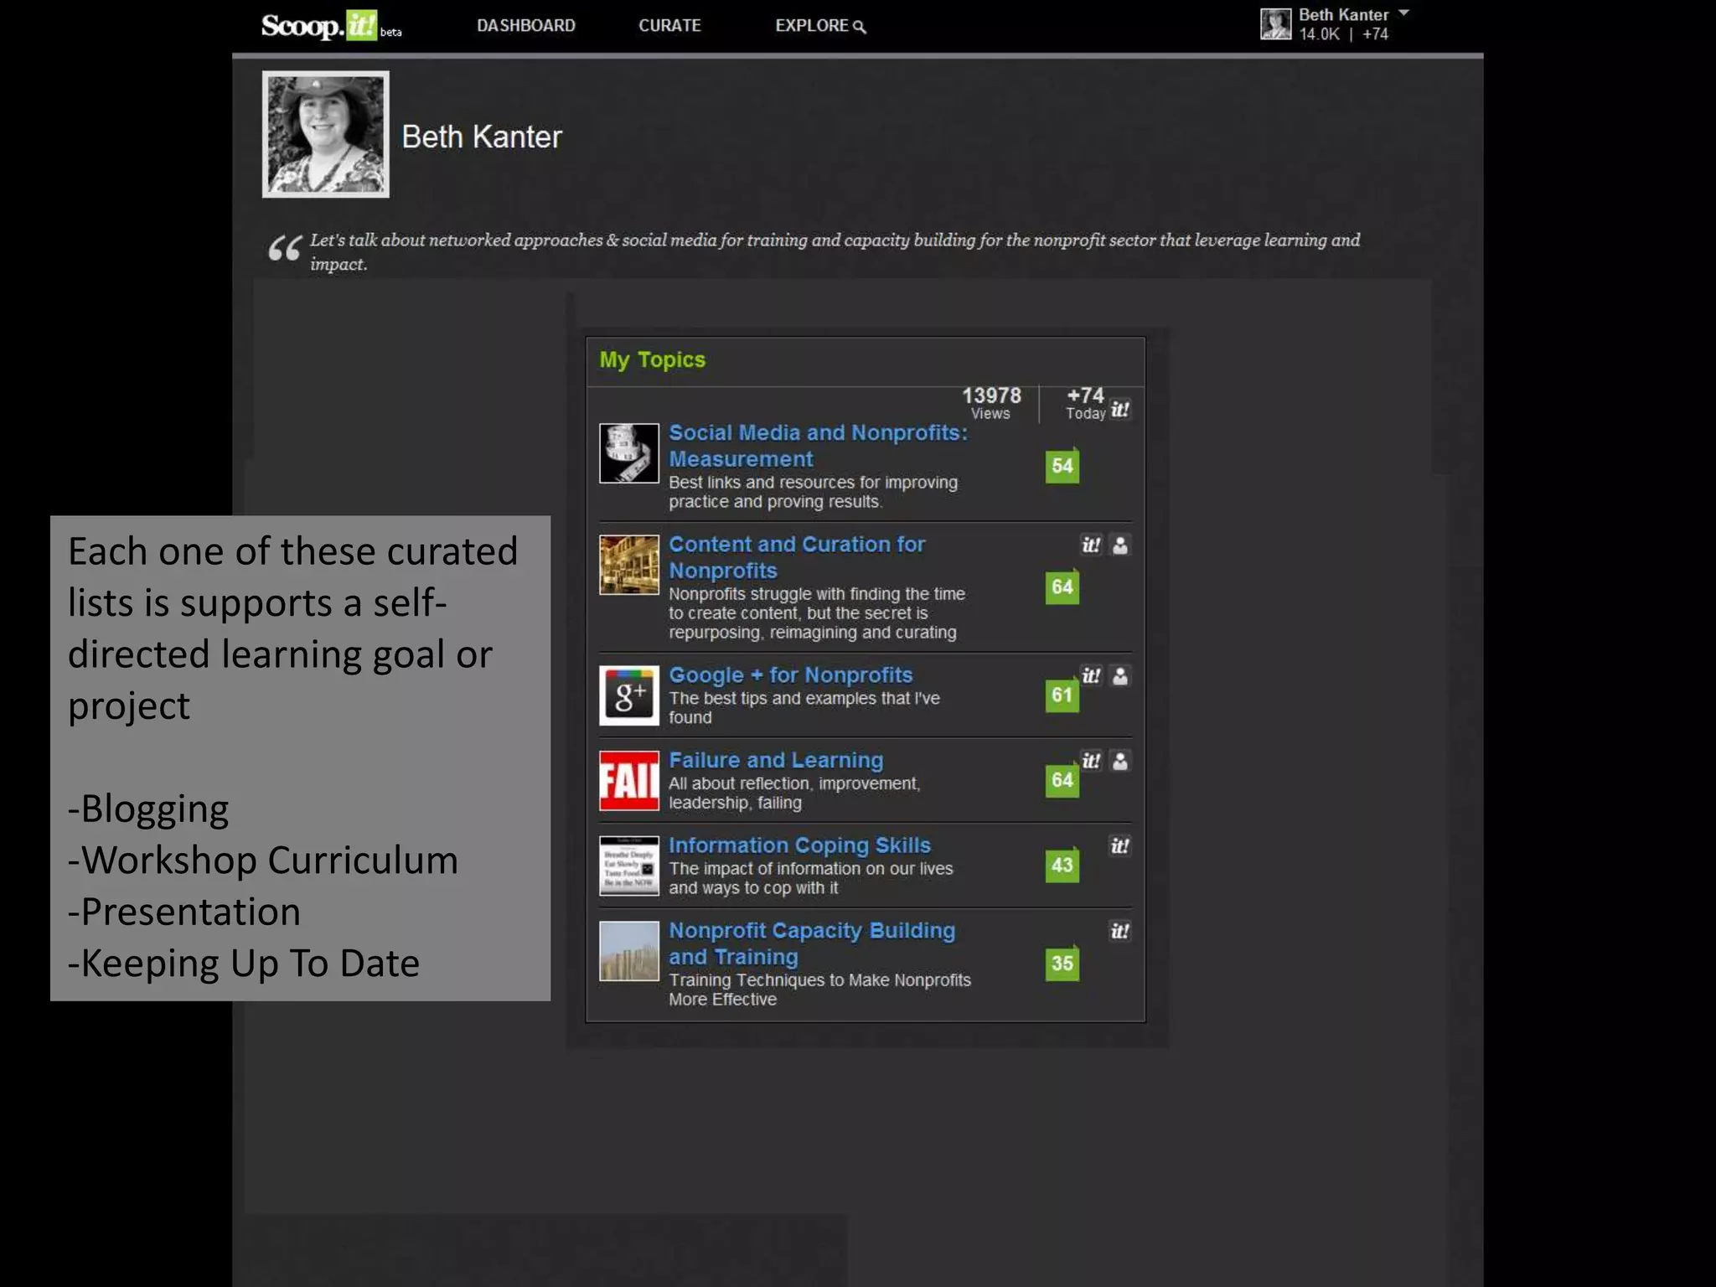
Task: Expand the Beth Kanter account dropdown arrow
Action: tap(1403, 13)
